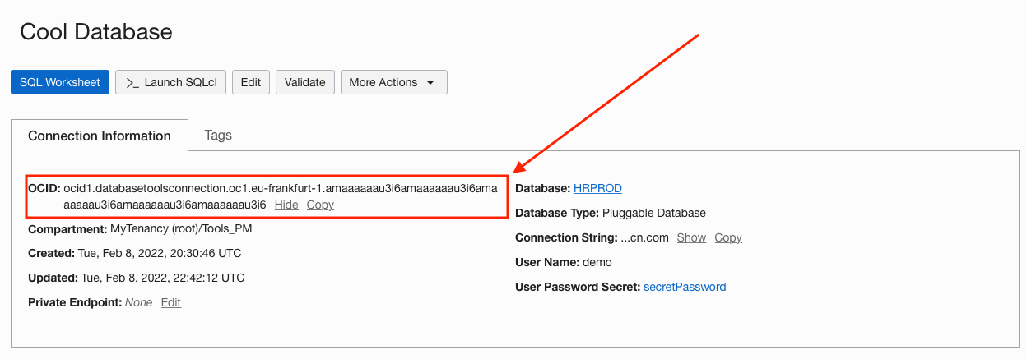
Task: Open the secretPassword secret link
Action: click(685, 287)
